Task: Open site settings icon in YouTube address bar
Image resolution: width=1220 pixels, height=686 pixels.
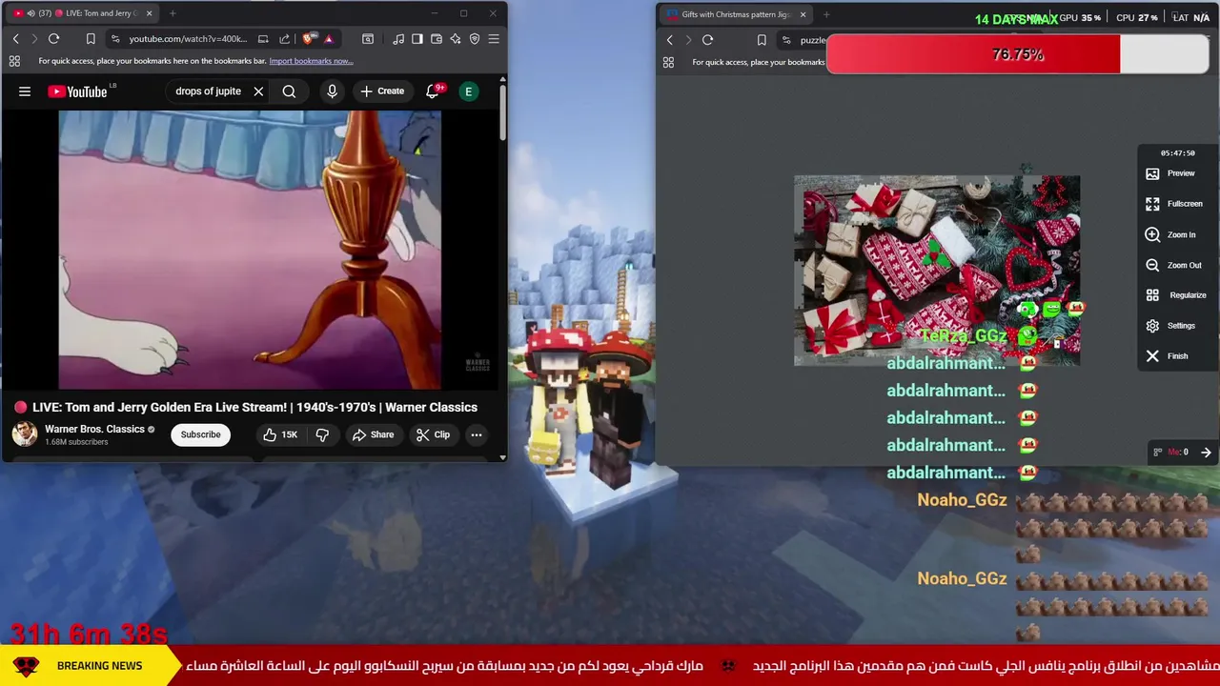Action: pos(115,39)
